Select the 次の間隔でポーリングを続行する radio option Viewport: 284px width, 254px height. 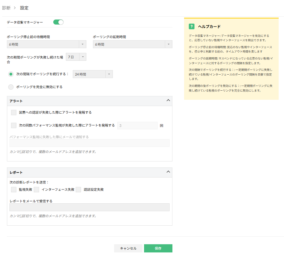point(11,74)
